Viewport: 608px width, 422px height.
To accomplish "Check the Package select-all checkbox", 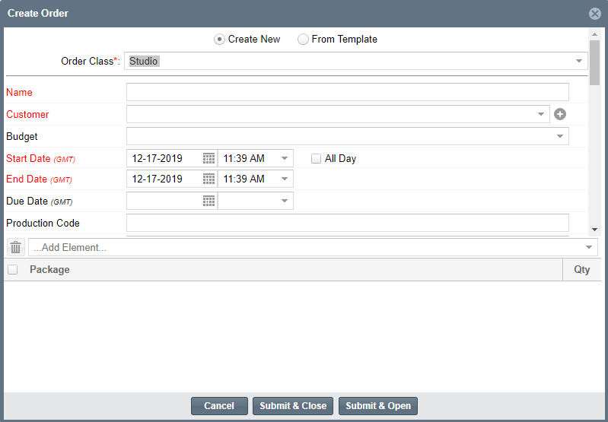I will [13, 270].
